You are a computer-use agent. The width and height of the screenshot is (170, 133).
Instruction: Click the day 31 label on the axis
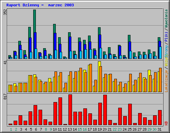click(159, 129)
